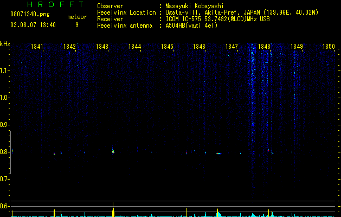The image size is (341, 217).
Task: Click the ICOM IC-575 receiver text
Action: tap(217, 19)
